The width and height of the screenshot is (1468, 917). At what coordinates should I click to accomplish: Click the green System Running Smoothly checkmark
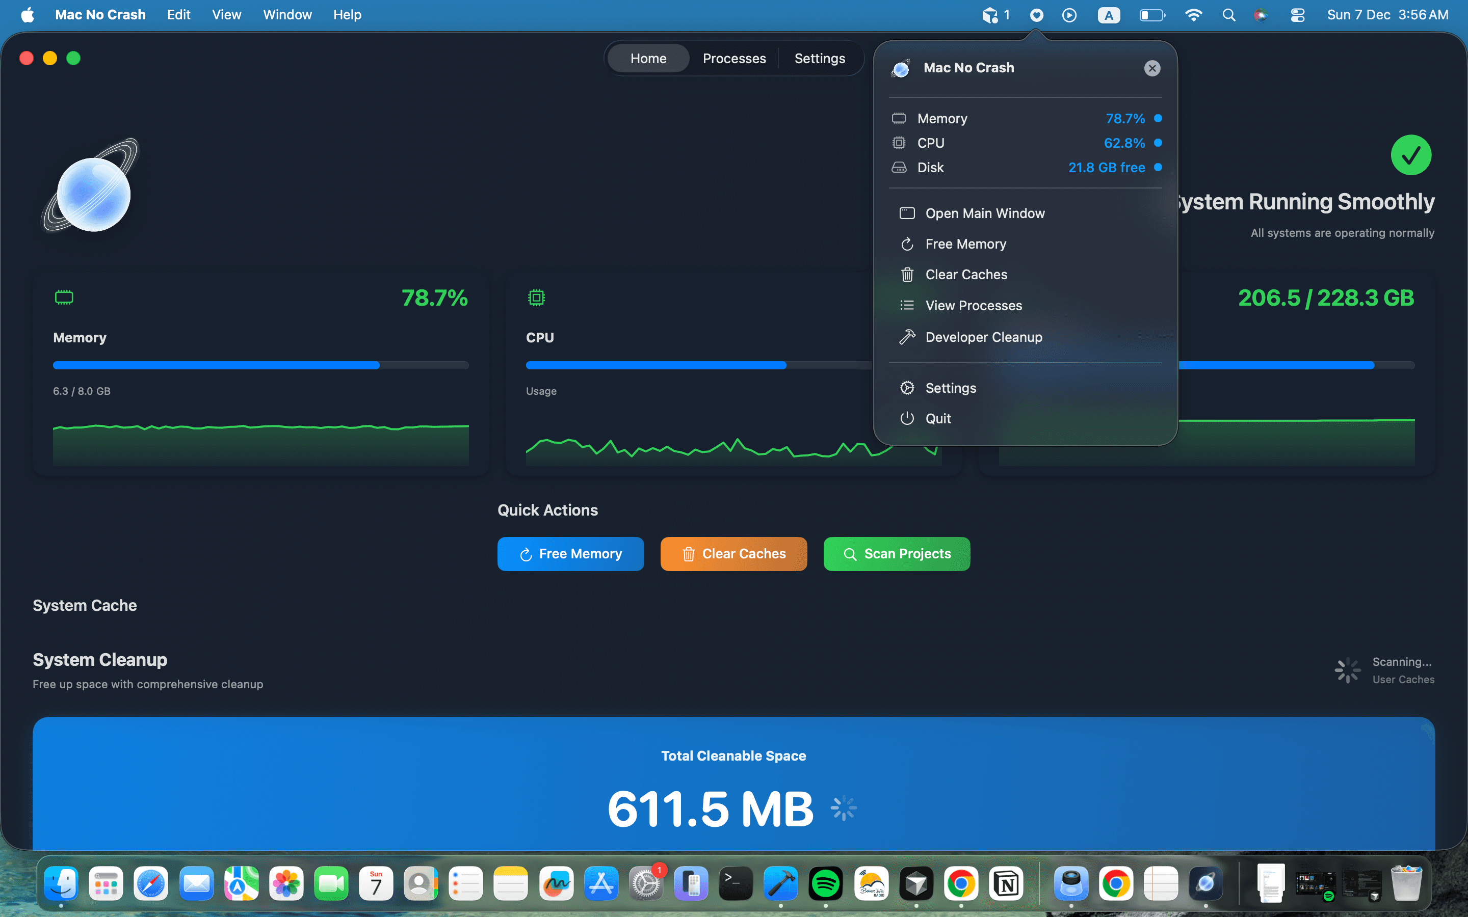click(x=1410, y=154)
